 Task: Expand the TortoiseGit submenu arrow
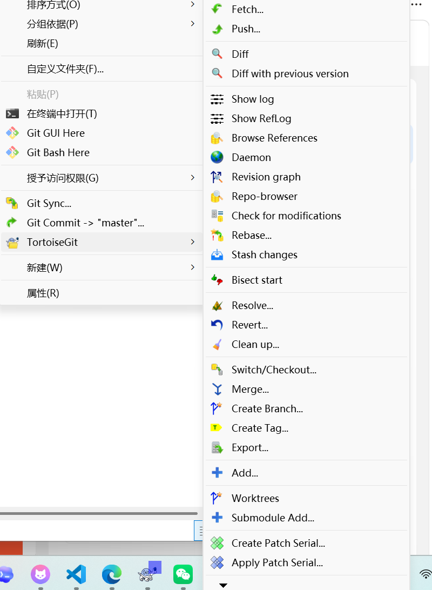(x=192, y=242)
